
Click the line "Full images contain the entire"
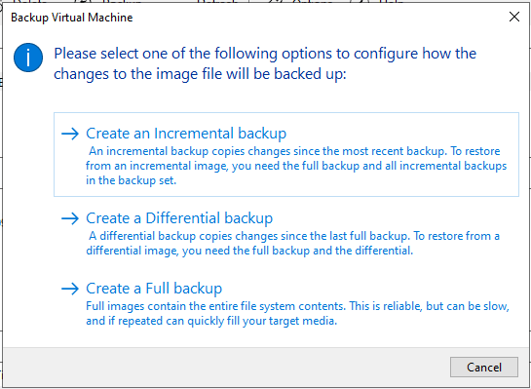tap(298, 306)
